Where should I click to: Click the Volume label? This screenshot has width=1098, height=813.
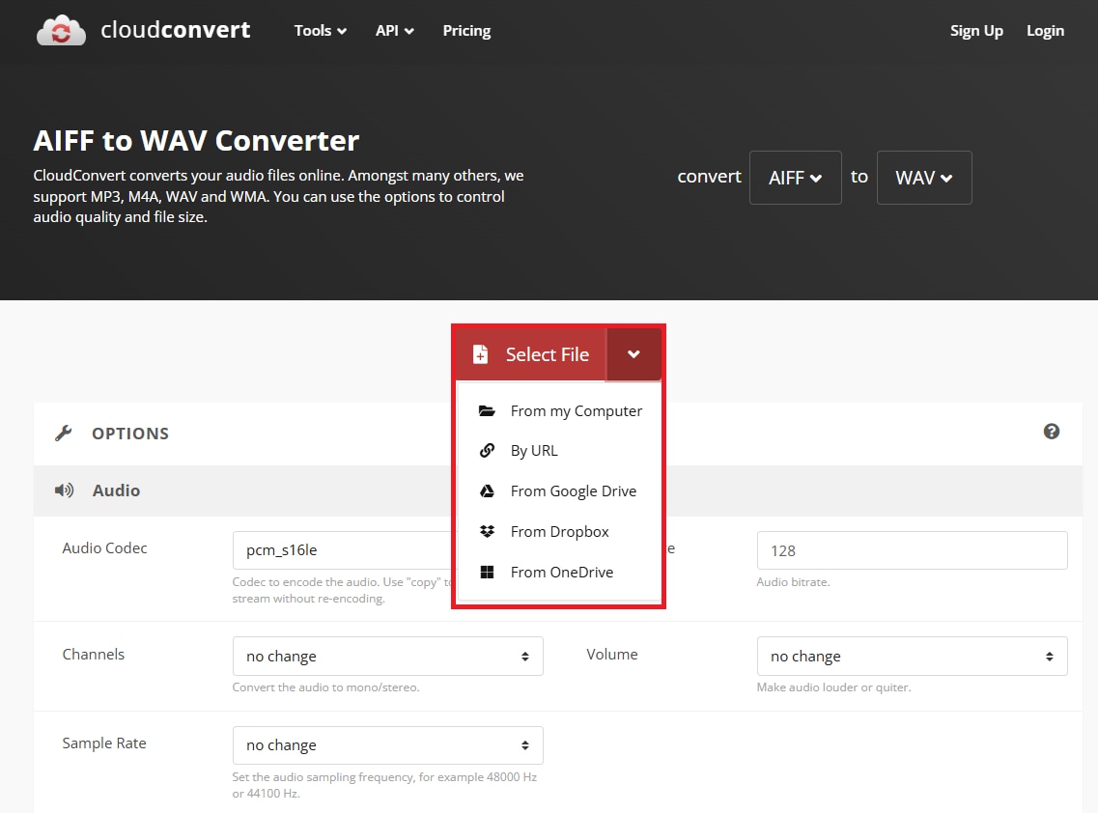[x=612, y=654]
